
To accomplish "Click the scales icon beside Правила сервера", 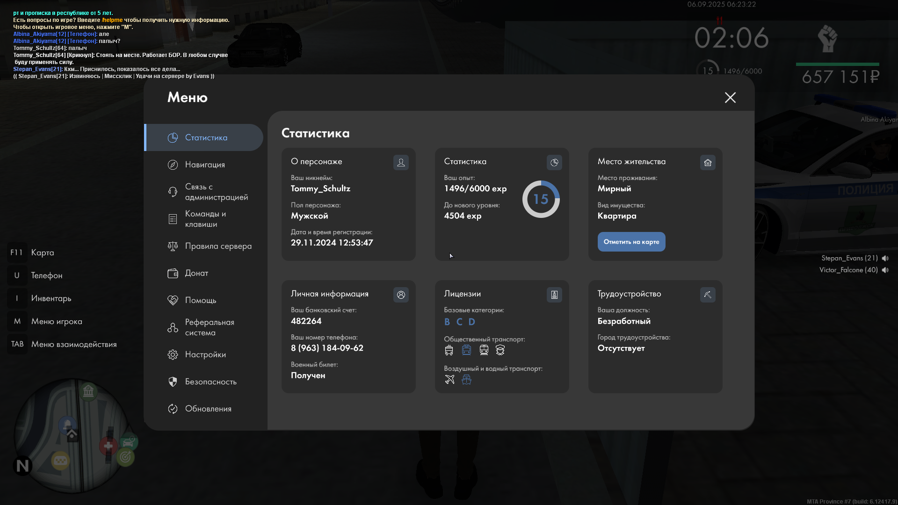I will (x=173, y=246).
